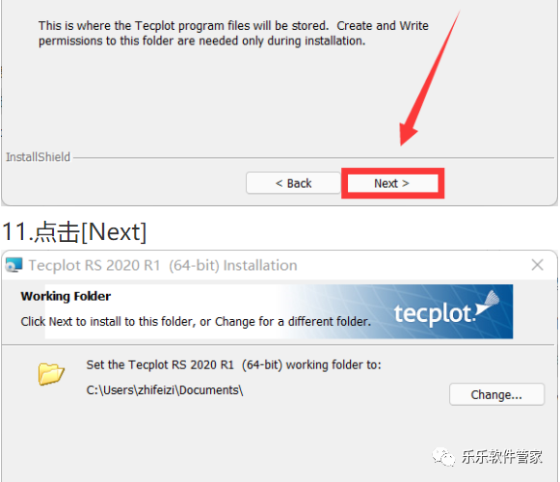
Task: Click the 'Set the Tecplot RS working folder to' label
Action: coord(234,364)
